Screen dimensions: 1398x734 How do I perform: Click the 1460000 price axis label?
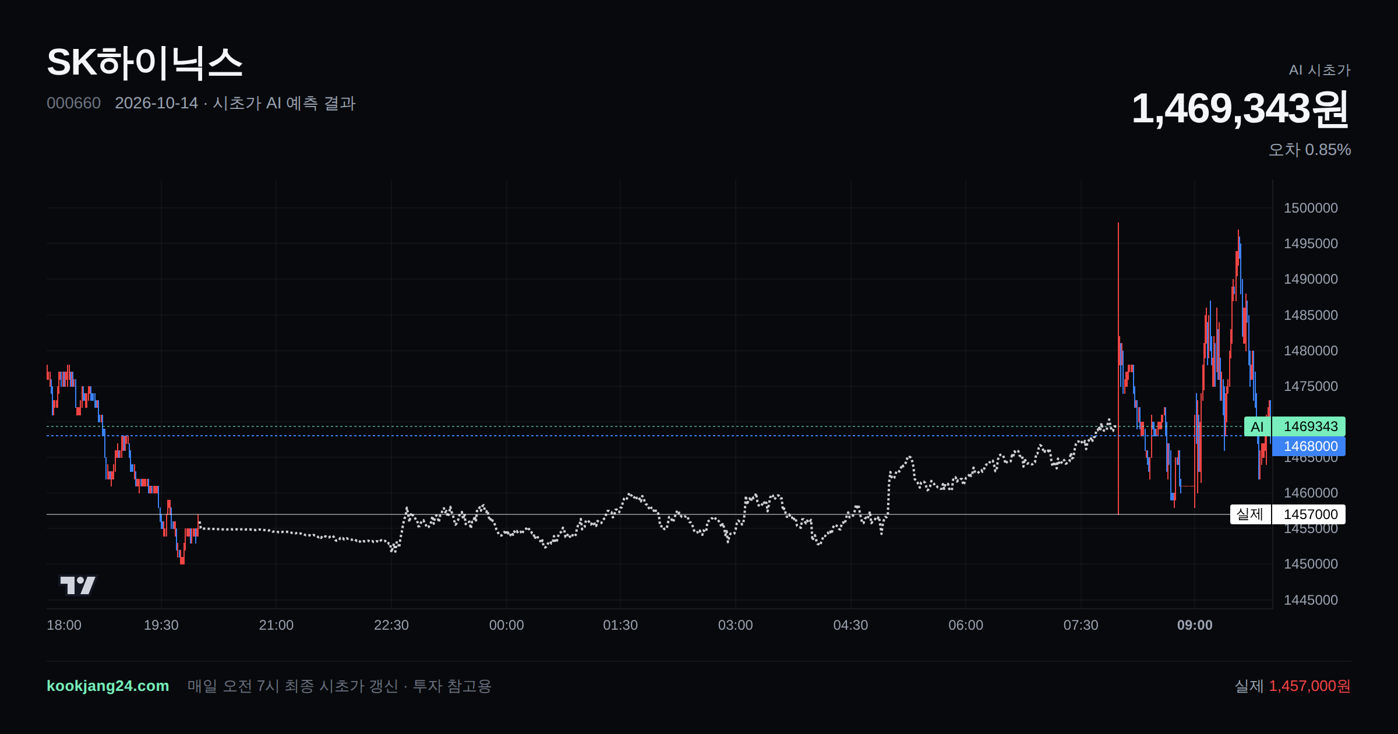pyautogui.click(x=1311, y=493)
